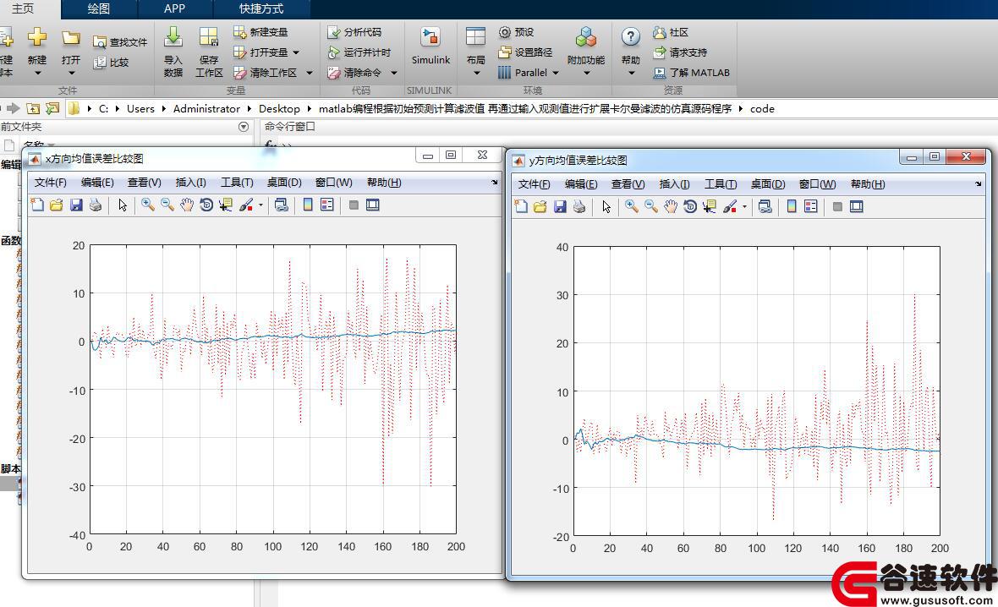Click Open File icon in x方向 figure toolbar

(57, 205)
